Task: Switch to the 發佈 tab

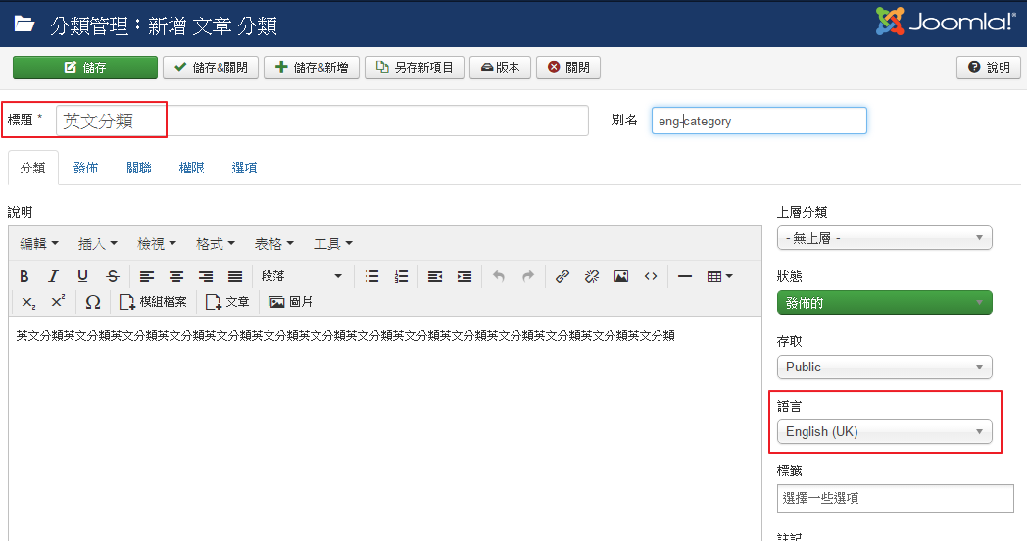Action: coord(85,168)
